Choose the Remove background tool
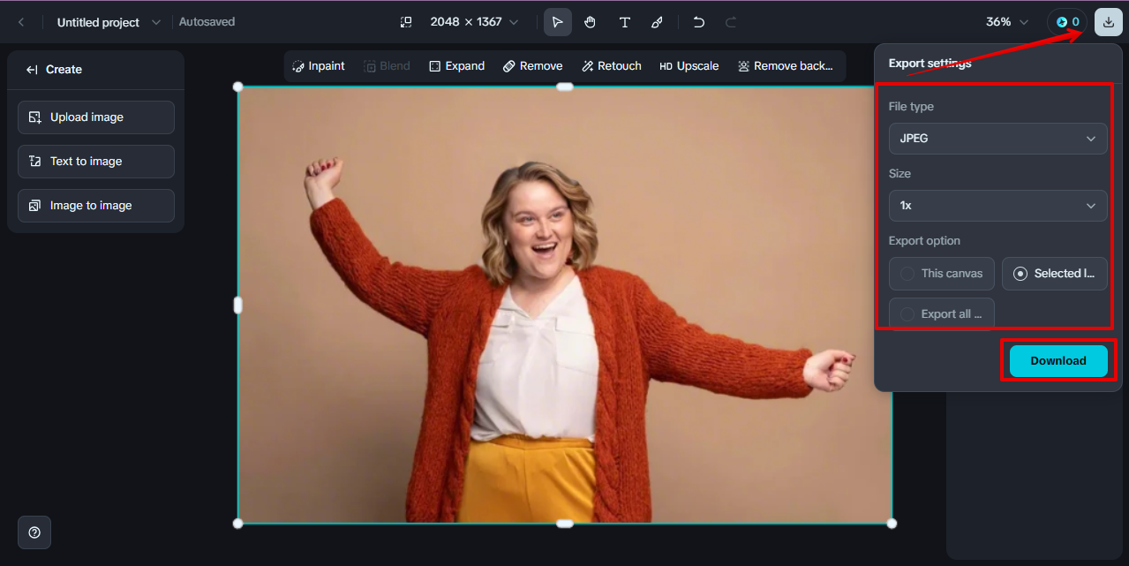This screenshot has height=566, width=1129. coord(785,66)
